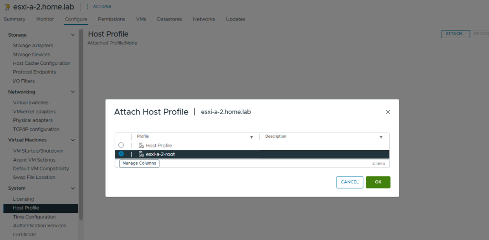Click the esxi-a-2-root row's profile icon

coord(141,154)
